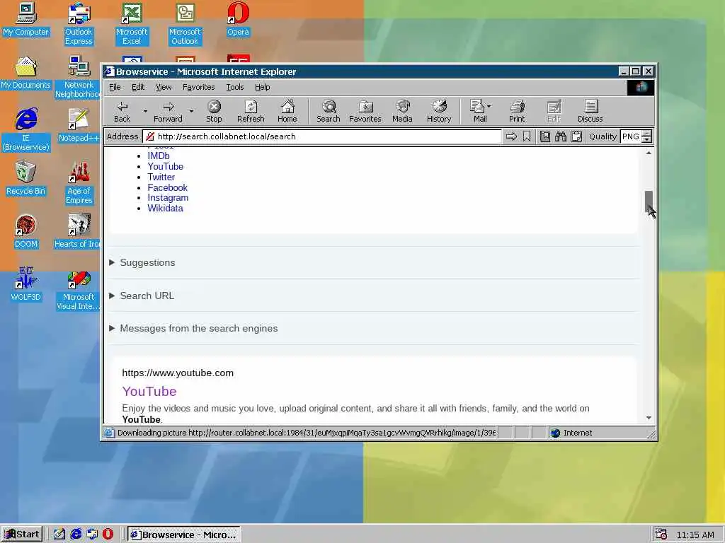Click the Internet Explorer quick launch icon
Image resolution: width=725 pixels, height=543 pixels.
pos(76,535)
